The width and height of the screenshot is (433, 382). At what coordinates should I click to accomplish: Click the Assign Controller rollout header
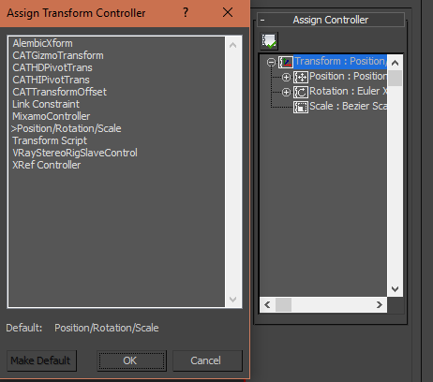(x=331, y=20)
